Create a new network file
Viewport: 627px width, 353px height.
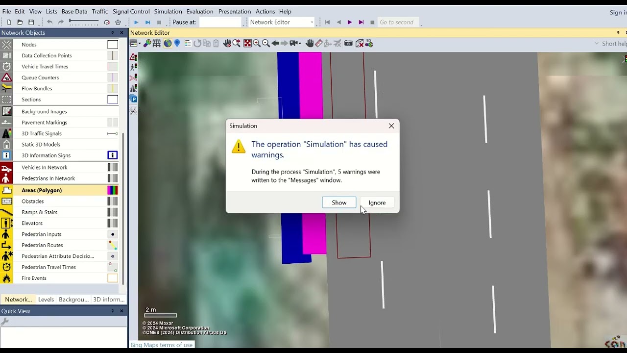[9, 22]
